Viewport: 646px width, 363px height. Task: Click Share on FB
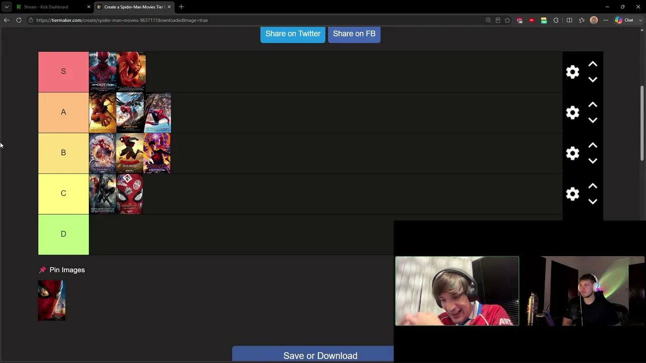tap(354, 34)
